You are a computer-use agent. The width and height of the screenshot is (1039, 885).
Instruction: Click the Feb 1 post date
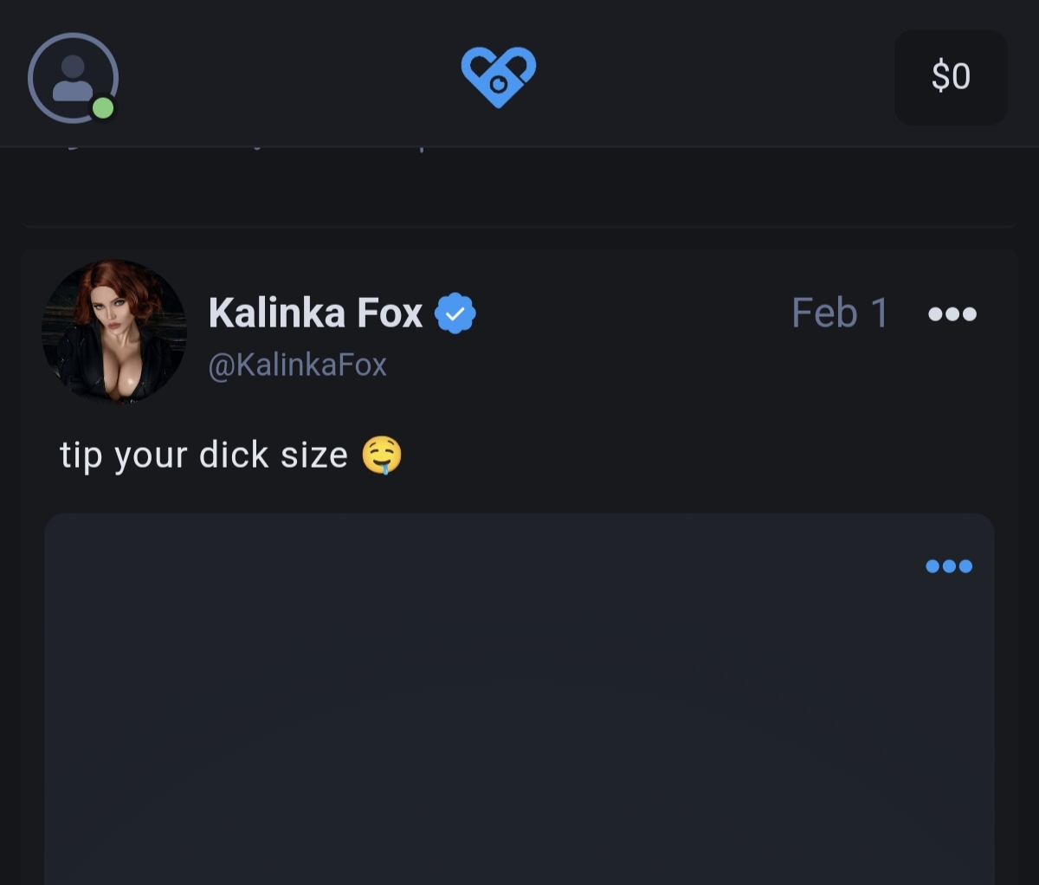[840, 313]
